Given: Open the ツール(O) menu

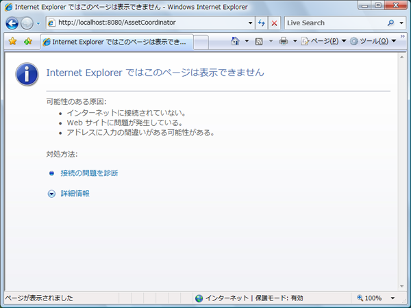Looking at the screenshot, I should (x=373, y=41).
